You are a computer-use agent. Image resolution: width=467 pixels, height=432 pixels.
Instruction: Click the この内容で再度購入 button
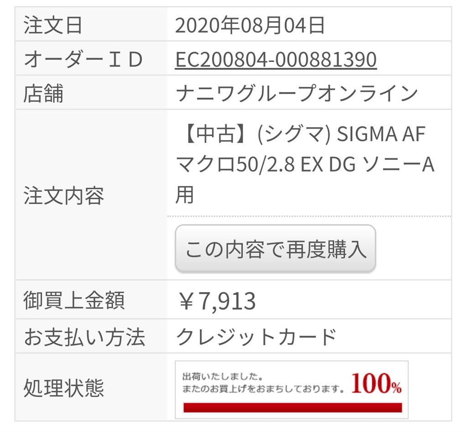(x=275, y=249)
